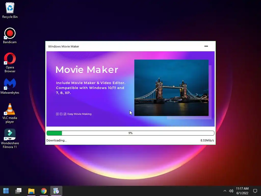
Task: Open the notification center icon
Action: click(255, 191)
